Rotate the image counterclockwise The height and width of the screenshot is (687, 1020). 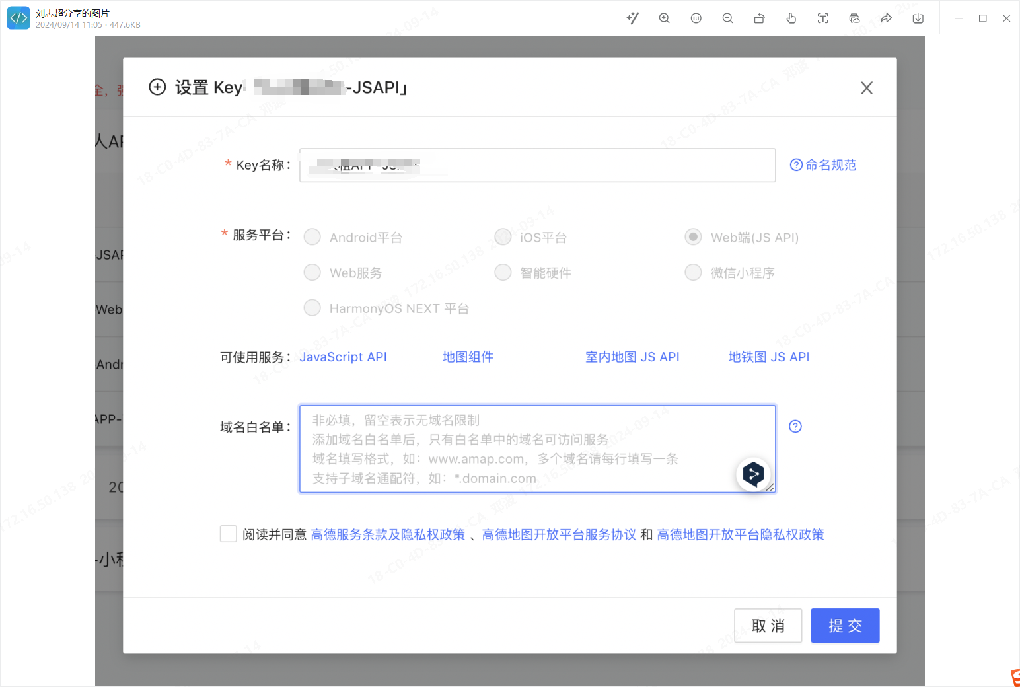coord(759,18)
